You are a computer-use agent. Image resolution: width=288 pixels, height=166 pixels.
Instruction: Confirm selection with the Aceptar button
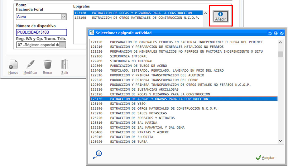pos(265,158)
